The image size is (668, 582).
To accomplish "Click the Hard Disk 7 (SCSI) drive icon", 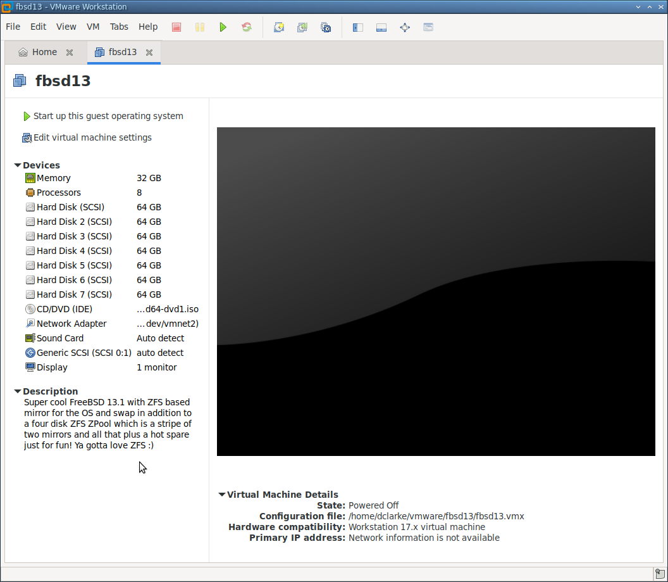I will [x=30, y=294].
